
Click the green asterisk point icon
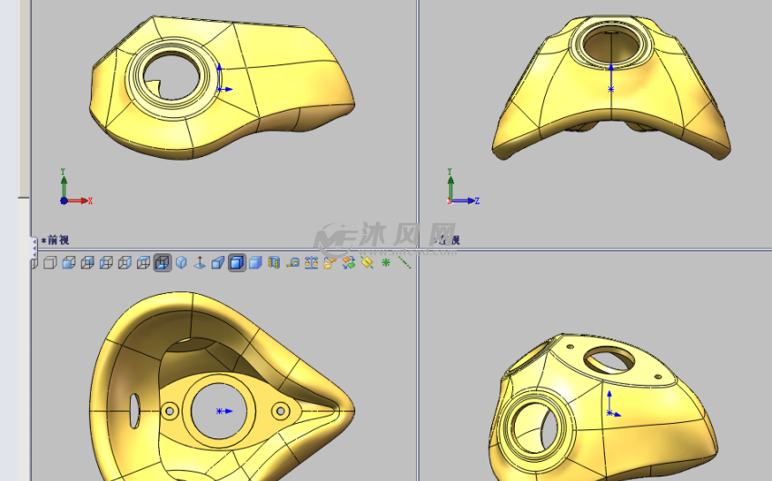point(386,263)
